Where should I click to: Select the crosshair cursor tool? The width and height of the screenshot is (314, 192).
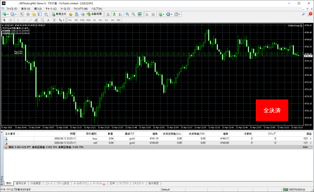pos(11,20)
